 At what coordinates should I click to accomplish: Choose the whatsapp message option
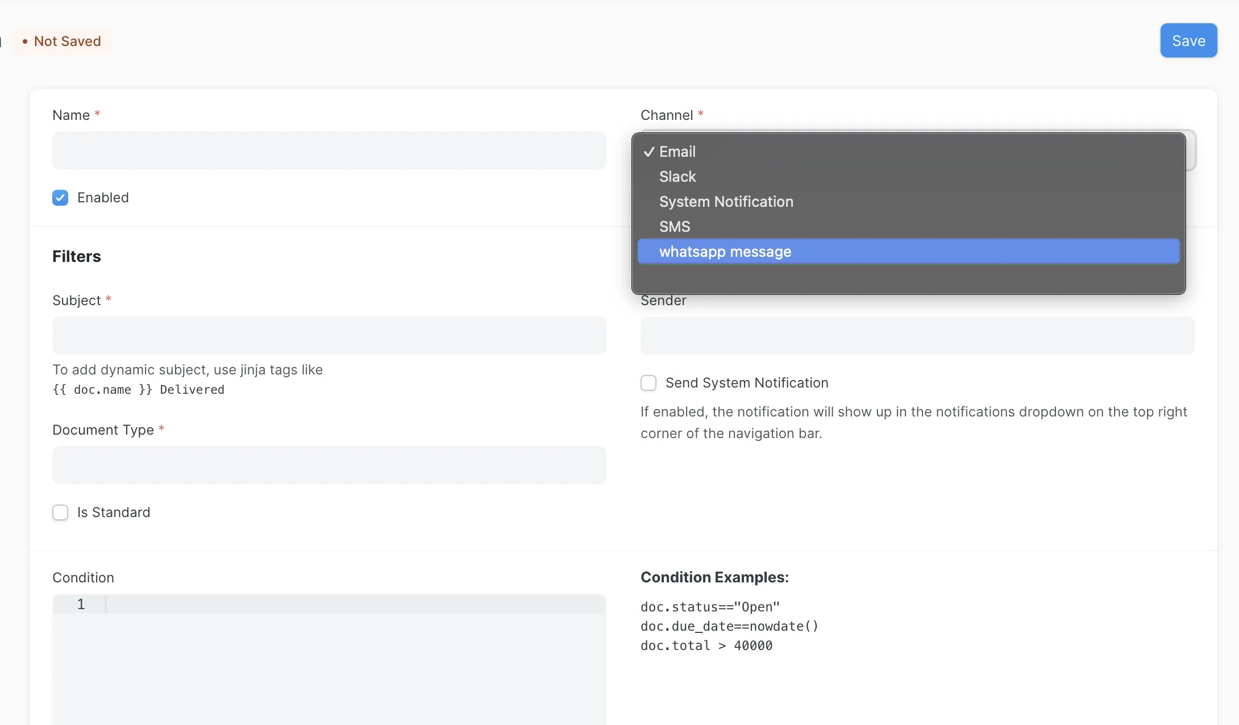click(908, 252)
